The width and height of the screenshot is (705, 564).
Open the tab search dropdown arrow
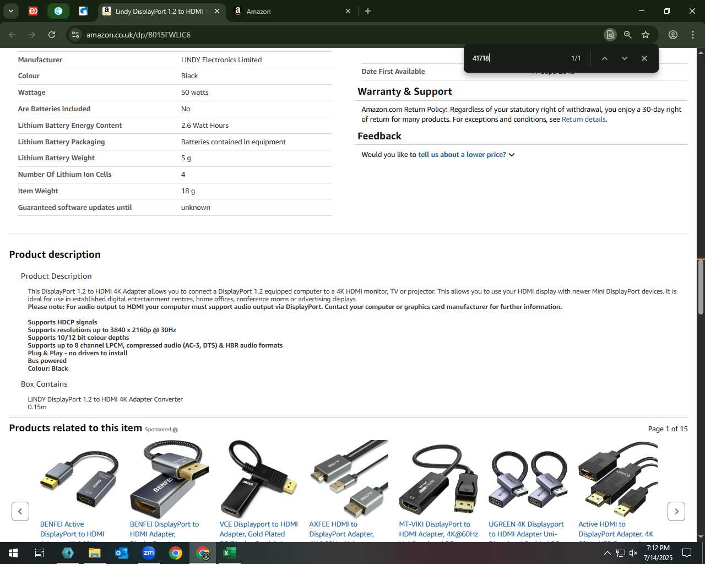pos(10,11)
